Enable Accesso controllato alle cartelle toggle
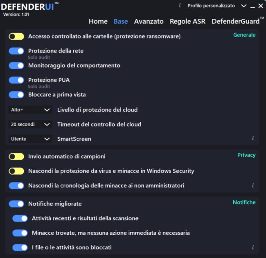 [16, 36]
